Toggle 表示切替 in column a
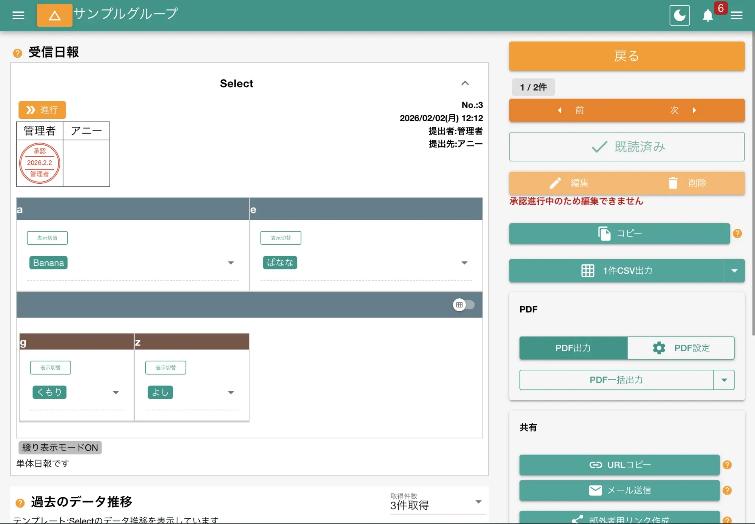This screenshot has width=755, height=524. (47, 238)
